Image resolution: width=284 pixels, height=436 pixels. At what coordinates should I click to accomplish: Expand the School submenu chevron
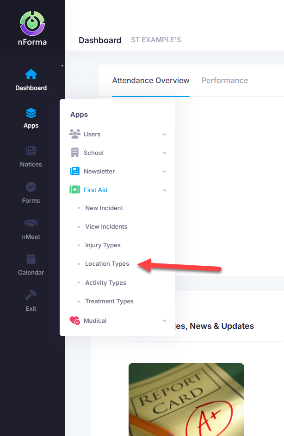click(165, 153)
